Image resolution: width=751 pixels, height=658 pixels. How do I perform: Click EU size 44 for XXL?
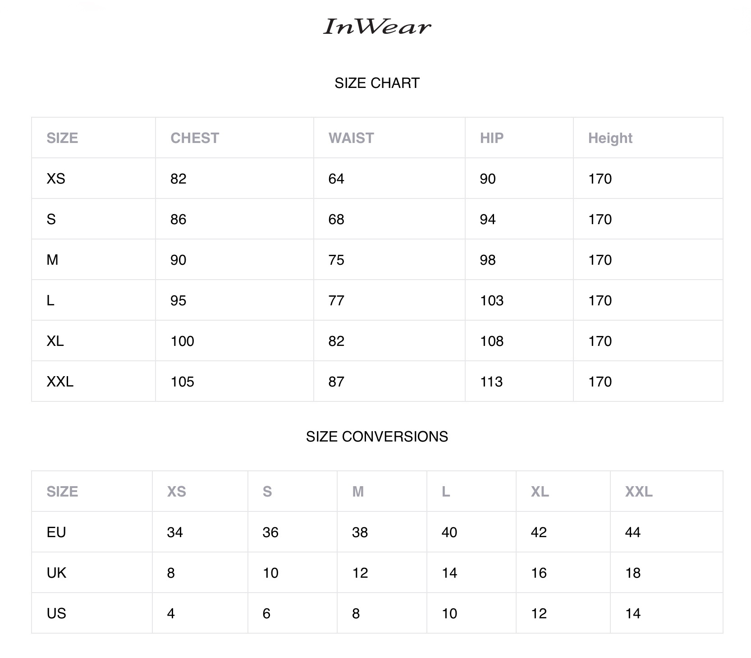tap(632, 532)
